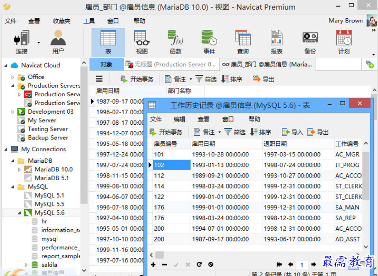The height and width of the screenshot is (276, 378).
Task: Select the 表 (Table) object type
Action: 108,42
